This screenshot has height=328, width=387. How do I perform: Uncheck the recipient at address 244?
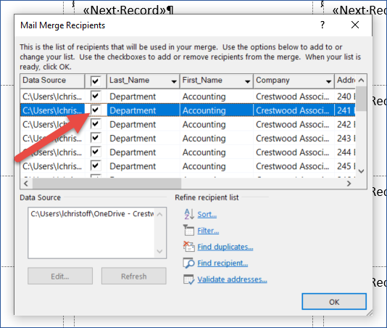point(95,152)
